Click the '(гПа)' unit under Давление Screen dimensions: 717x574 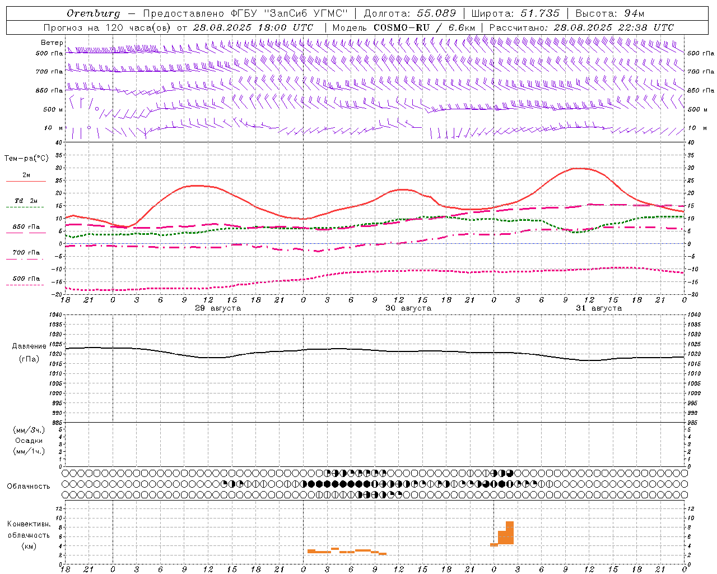point(29,359)
